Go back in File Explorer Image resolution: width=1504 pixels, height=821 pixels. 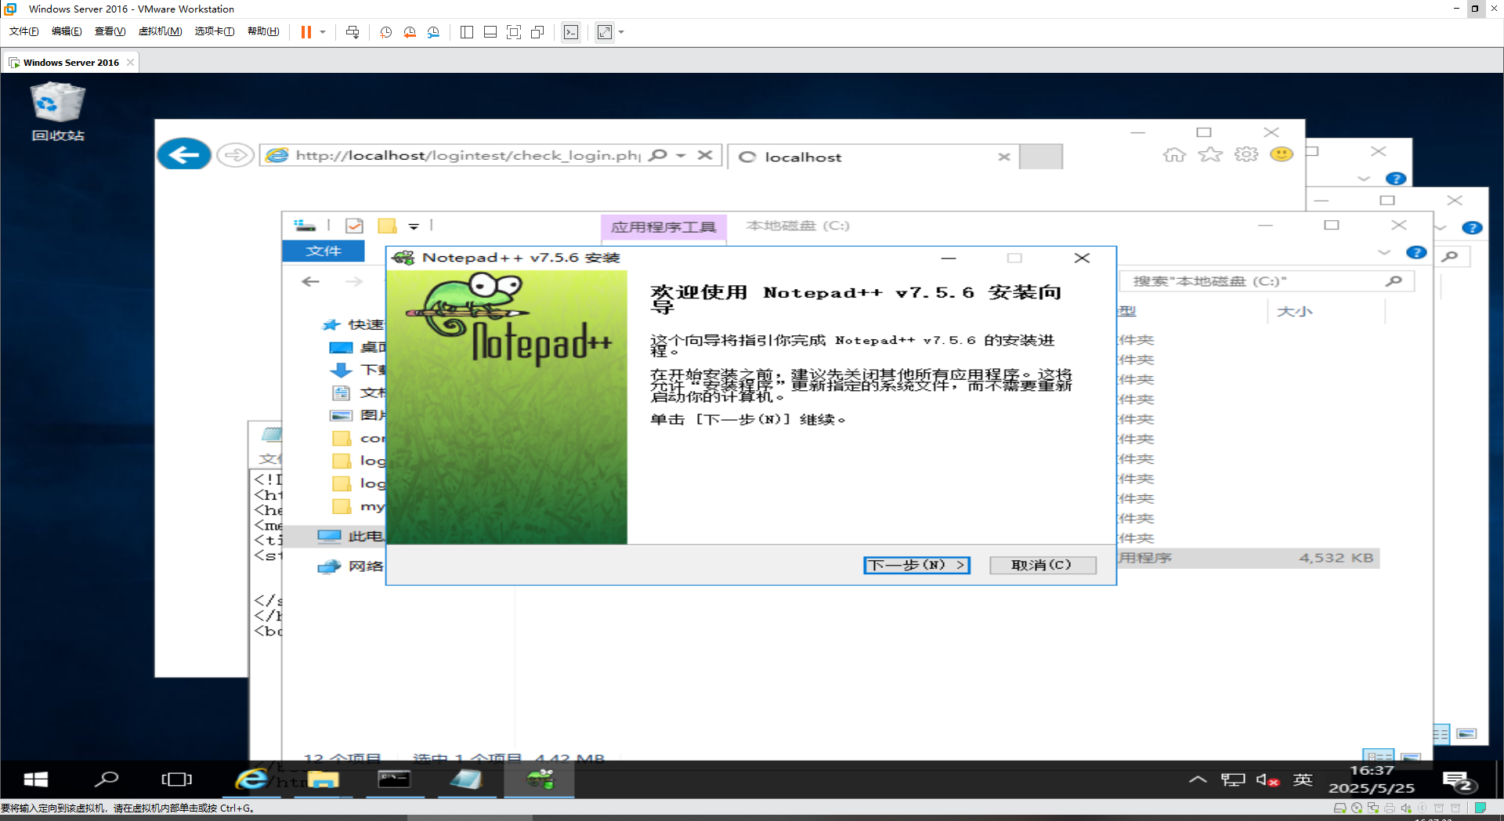coord(311,281)
